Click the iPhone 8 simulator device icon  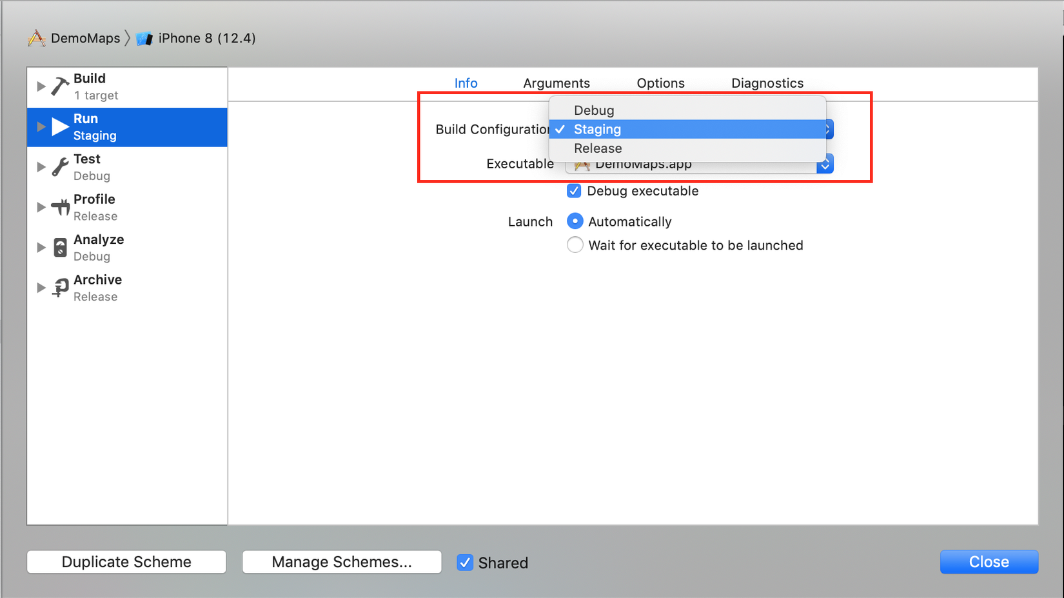point(144,39)
